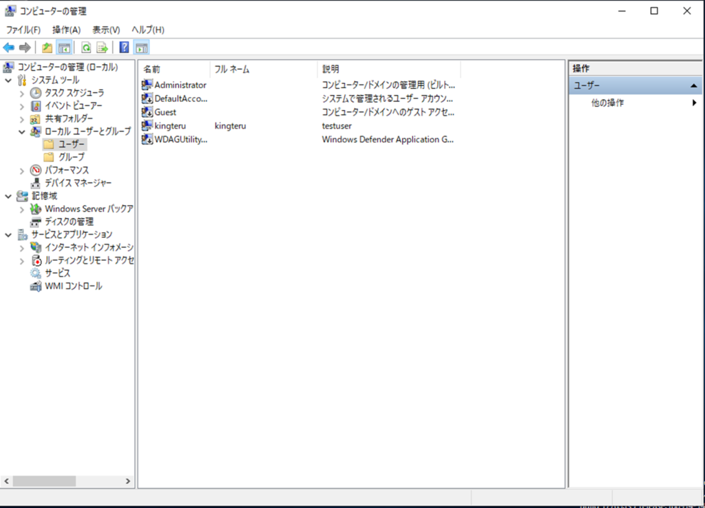Collapse the ローカル ユーザーとグループ node
The height and width of the screenshot is (508, 705).
[21, 131]
